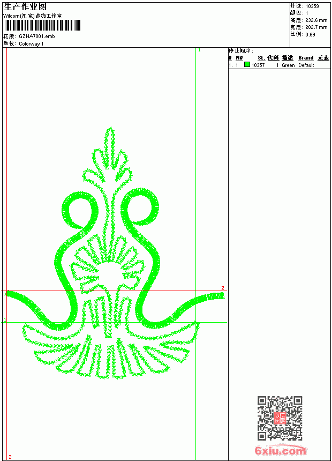Image resolution: width=332 pixels, height=461 pixels.
Task: Click the width value 202.7 mm
Action: click(x=316, y=27)
